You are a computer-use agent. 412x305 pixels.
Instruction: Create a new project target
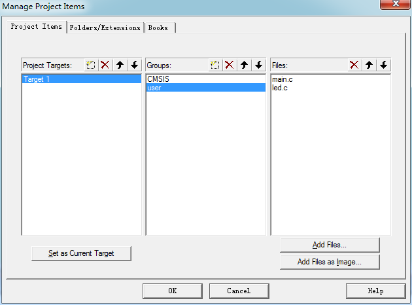pyautogui.click(x=91, y=65)
